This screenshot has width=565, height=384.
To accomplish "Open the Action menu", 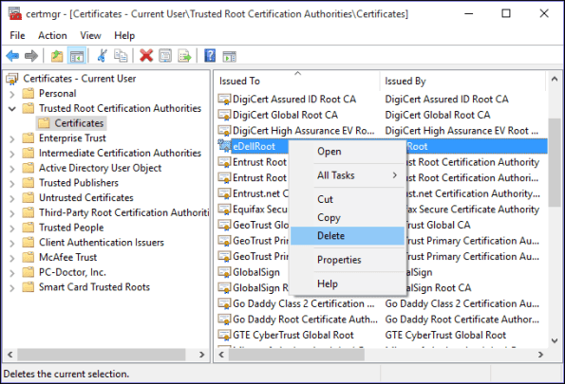I will [x=52, y=36].
